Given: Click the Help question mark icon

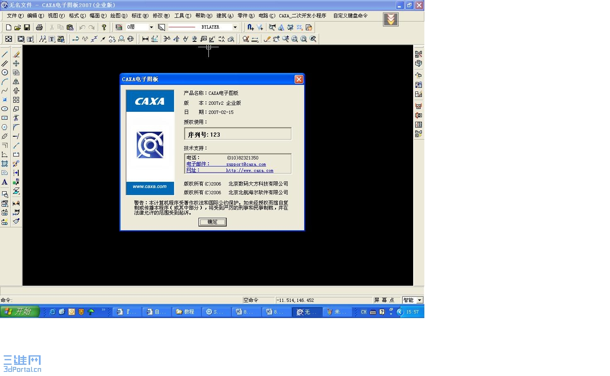Looking at the screenshot, I should [x=104, y=27].
